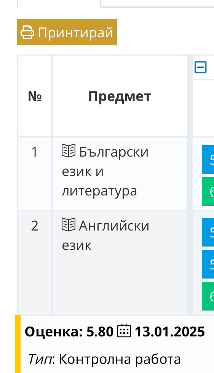The width and height of the screenshot is (214, 373).
Task: Select second blue grade badge in Английски row
Action: click(x=208, y=264)
